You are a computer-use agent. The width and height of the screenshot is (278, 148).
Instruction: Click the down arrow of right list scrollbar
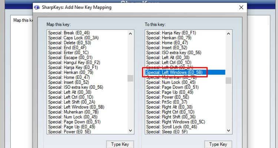(228, 131)
